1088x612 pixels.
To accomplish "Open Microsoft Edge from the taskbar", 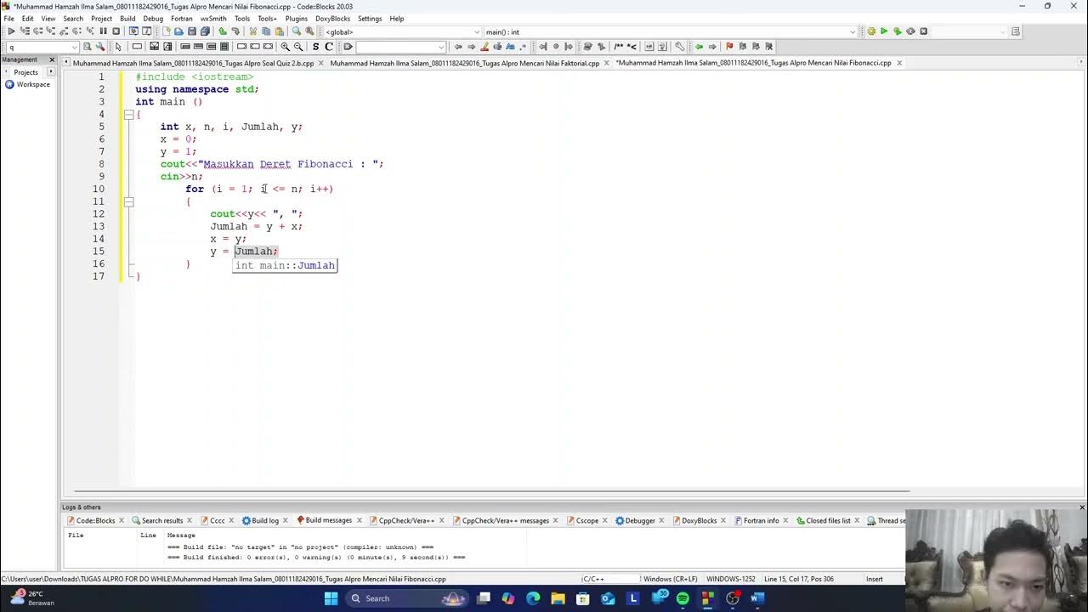I will (533, 598).
